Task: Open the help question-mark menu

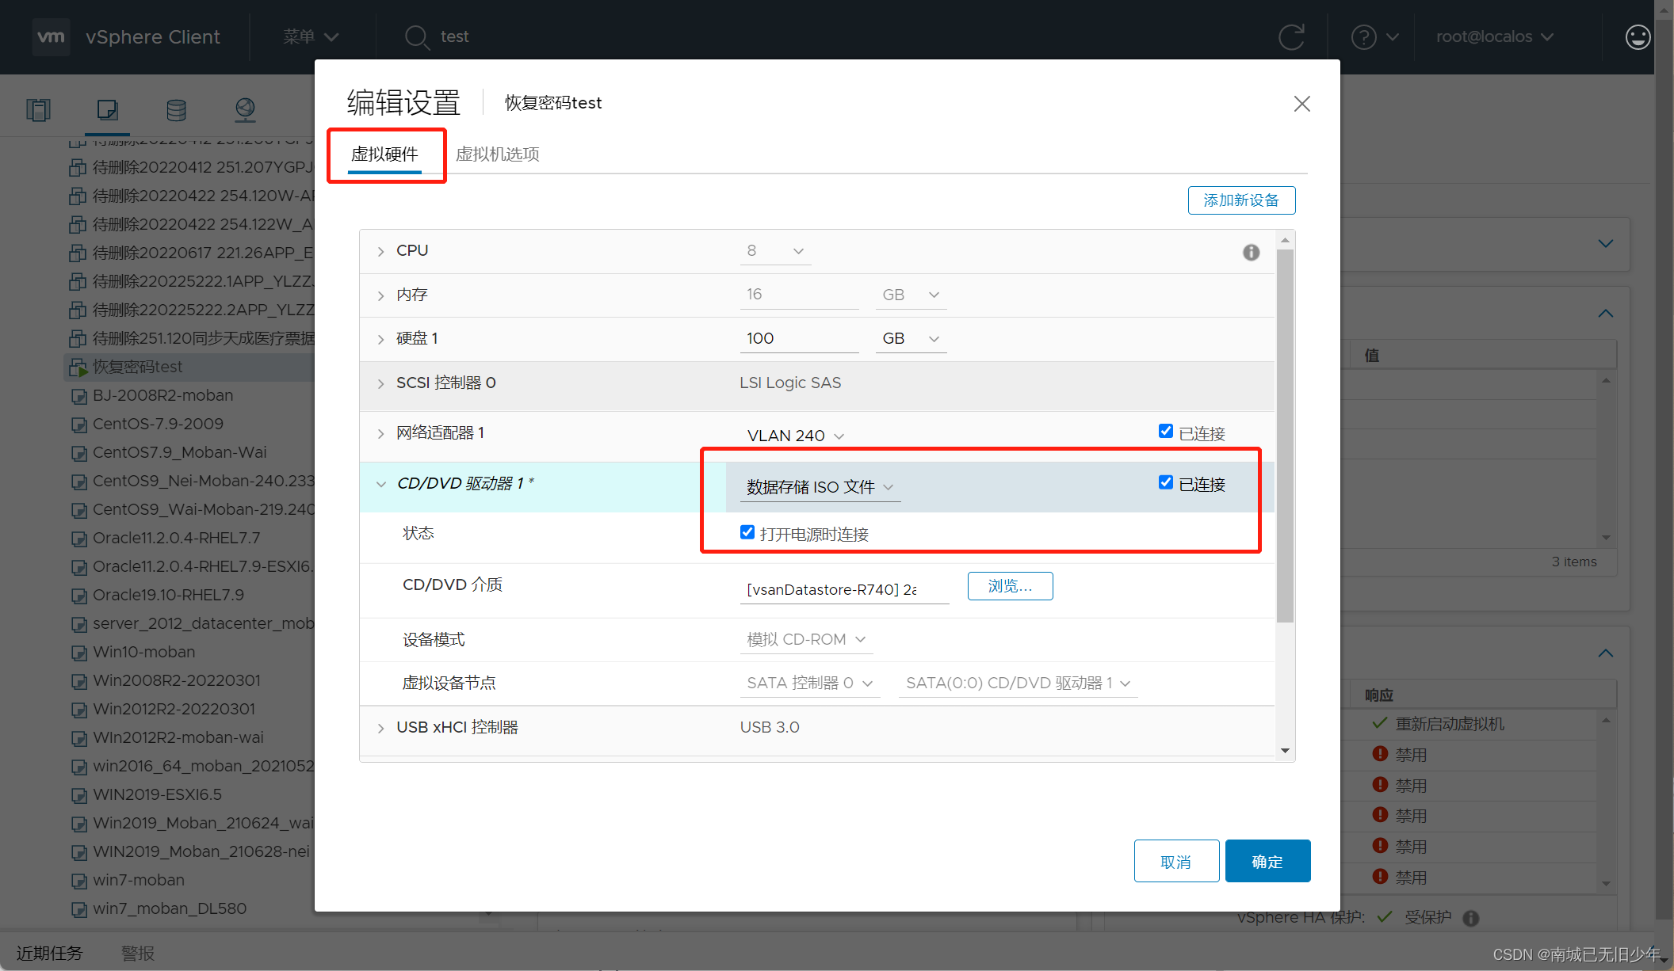Action: tap(1374, 36)
